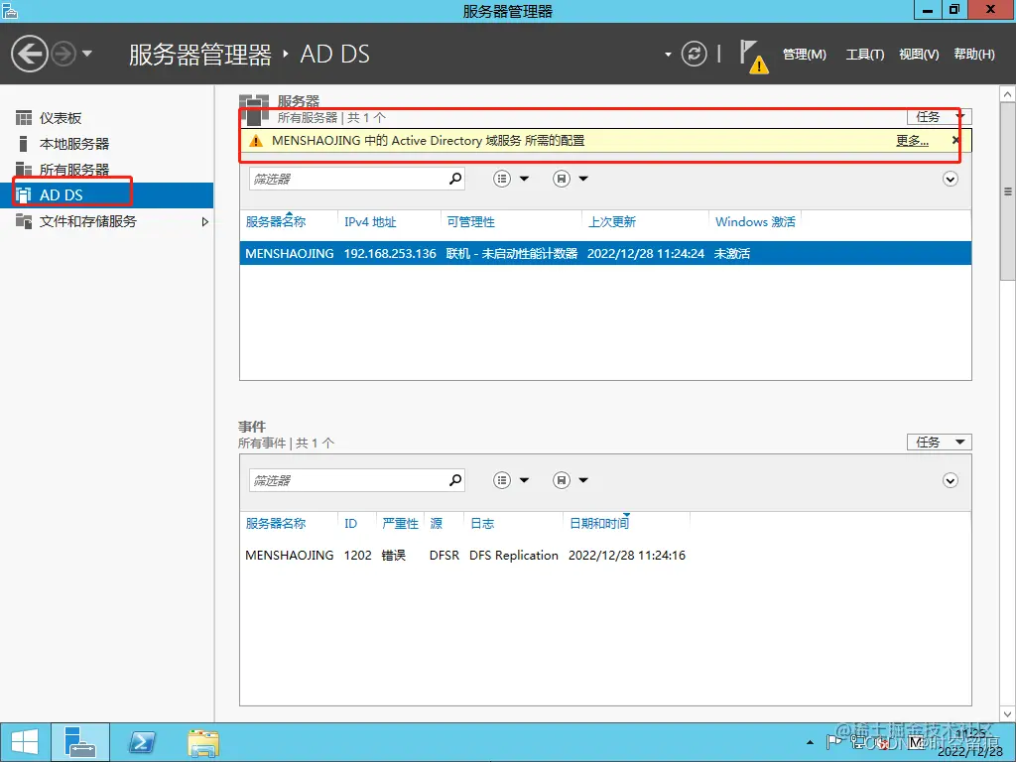Open the servers list options icon
The image size is (1016, 762).
point(502,179)
